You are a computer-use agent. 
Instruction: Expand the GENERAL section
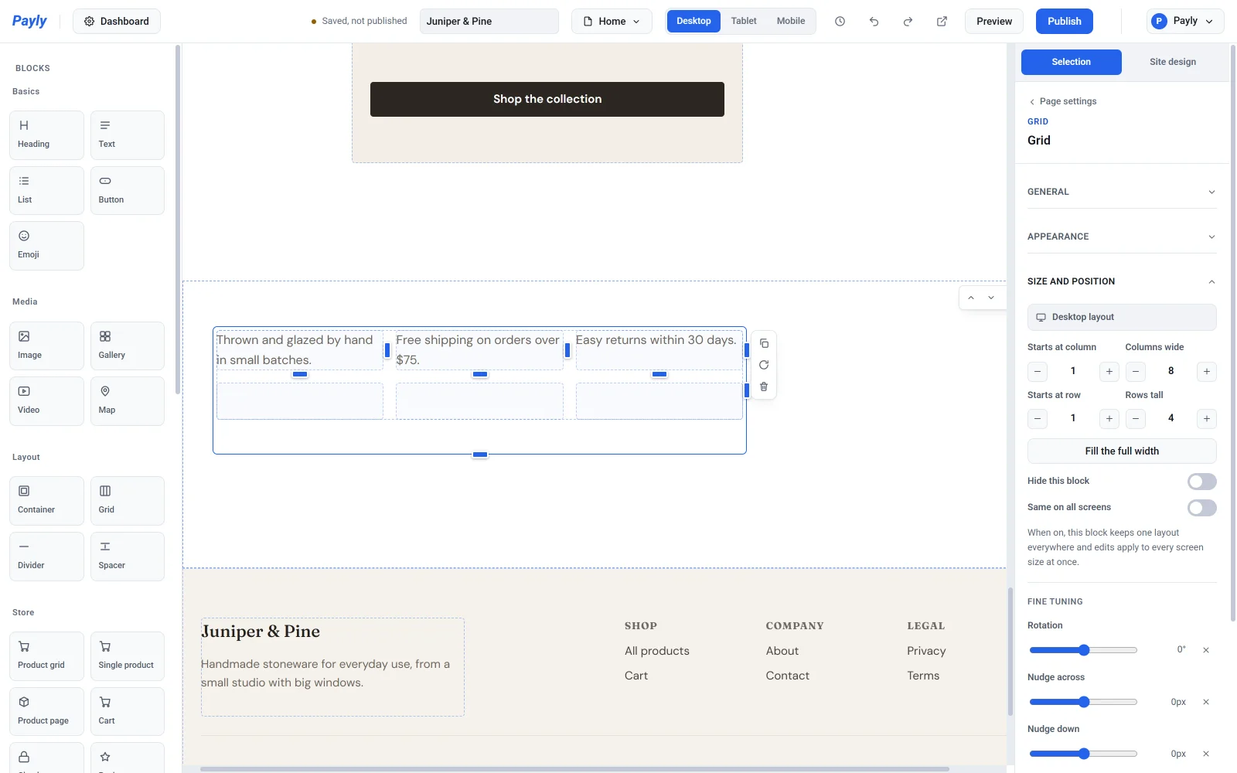coord(1122,192)
